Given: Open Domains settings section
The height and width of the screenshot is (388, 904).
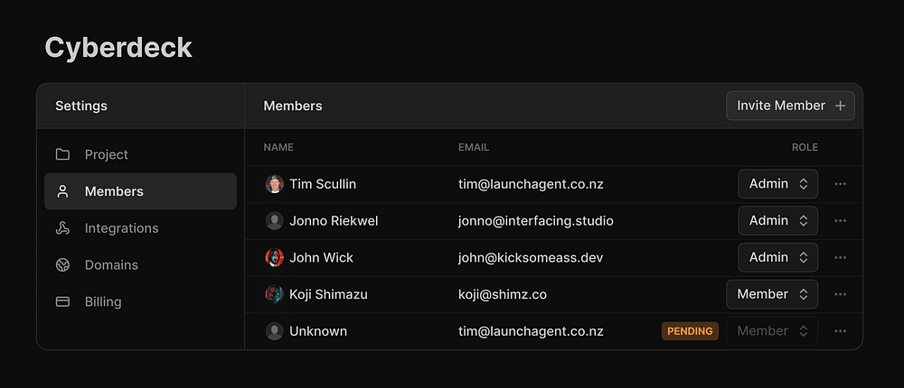Looking at the screenshot, I should (x=111, y=265).
